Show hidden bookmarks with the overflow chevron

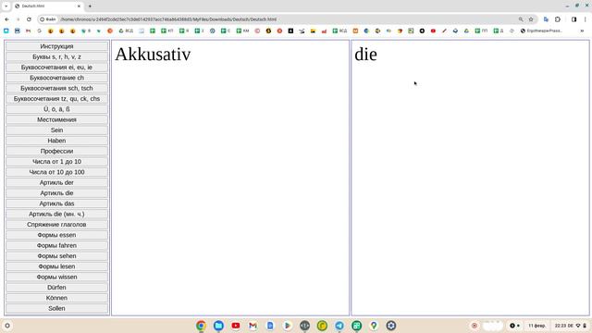582,31
